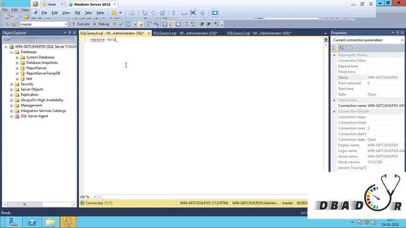406x228 pixels.
Task: Open the VMware File menu
Action: coord(44,13)
